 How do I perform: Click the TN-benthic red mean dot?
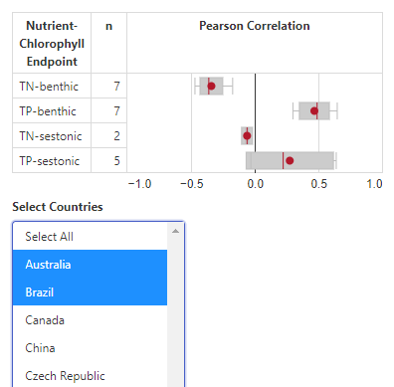click(211, 87)
